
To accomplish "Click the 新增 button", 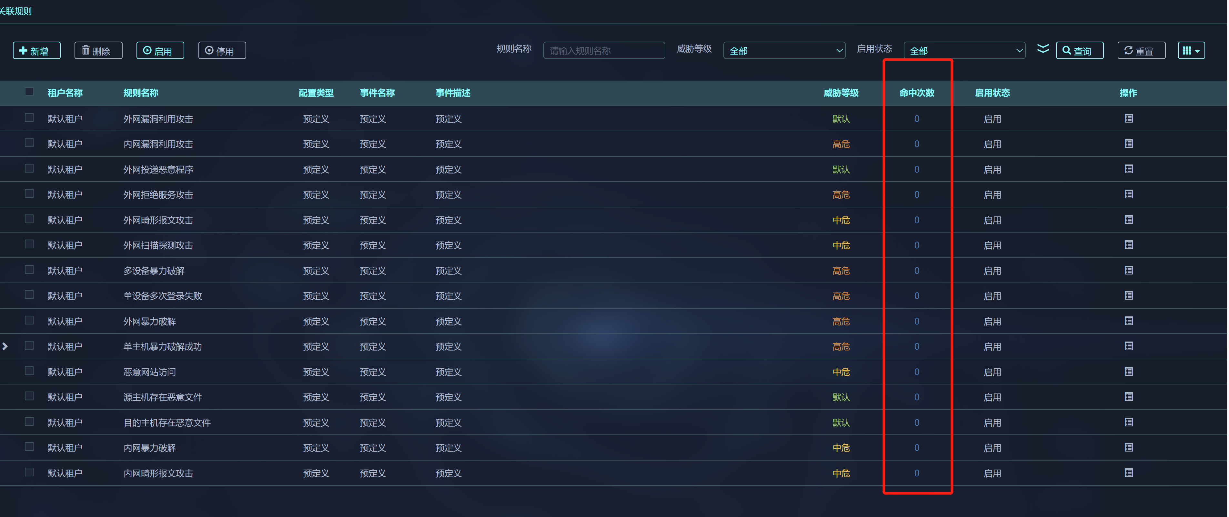I will (37, 51).
